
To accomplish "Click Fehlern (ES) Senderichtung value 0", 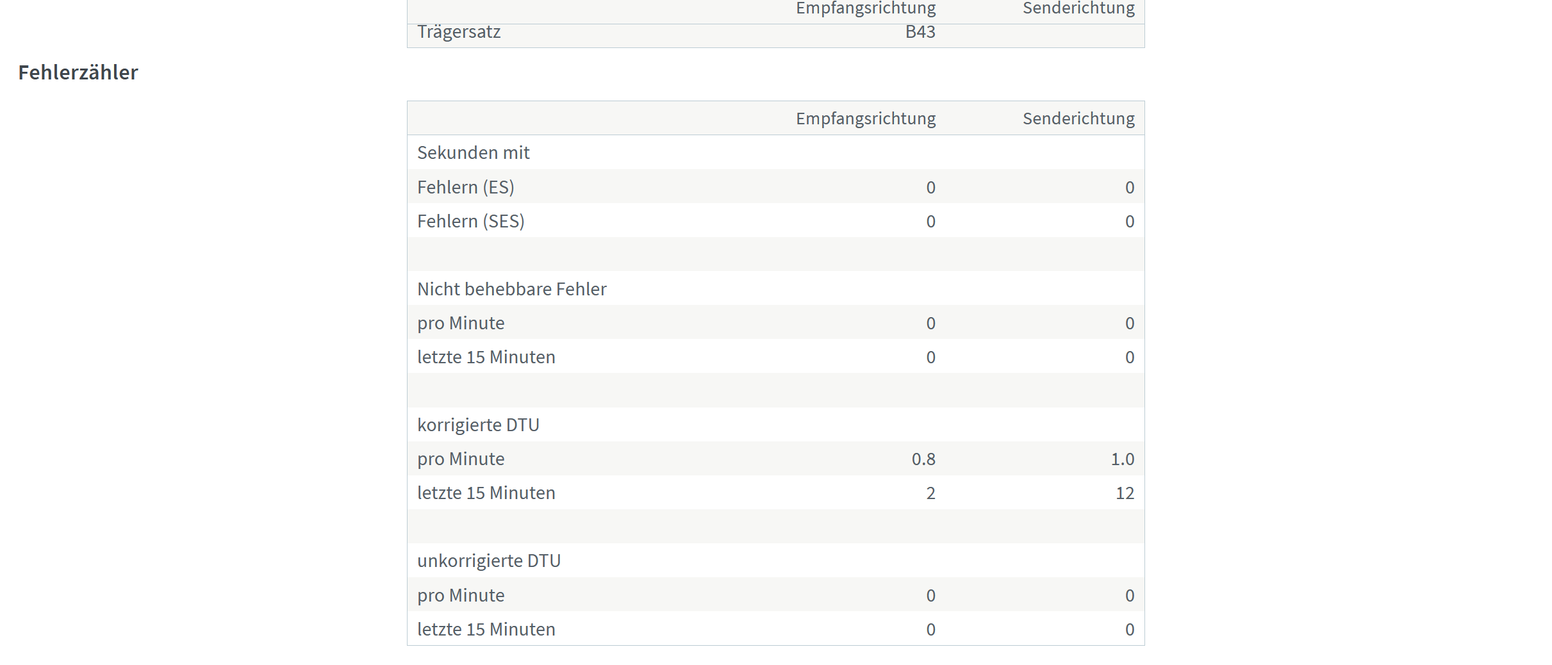I will tap(1130, 188).
